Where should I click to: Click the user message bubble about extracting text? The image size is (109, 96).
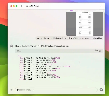coord(69,38)
